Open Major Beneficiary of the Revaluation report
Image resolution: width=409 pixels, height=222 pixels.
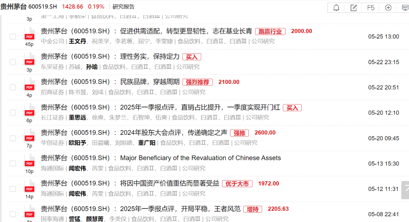pyautogui.click(x=161, y=158)
